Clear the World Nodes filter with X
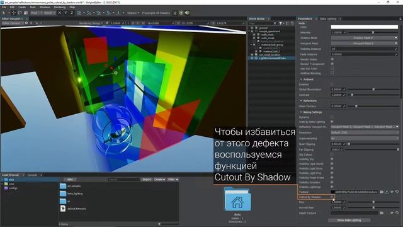This screenshot has width=403, height=227. pyautogui.click(x=275, y=23)
